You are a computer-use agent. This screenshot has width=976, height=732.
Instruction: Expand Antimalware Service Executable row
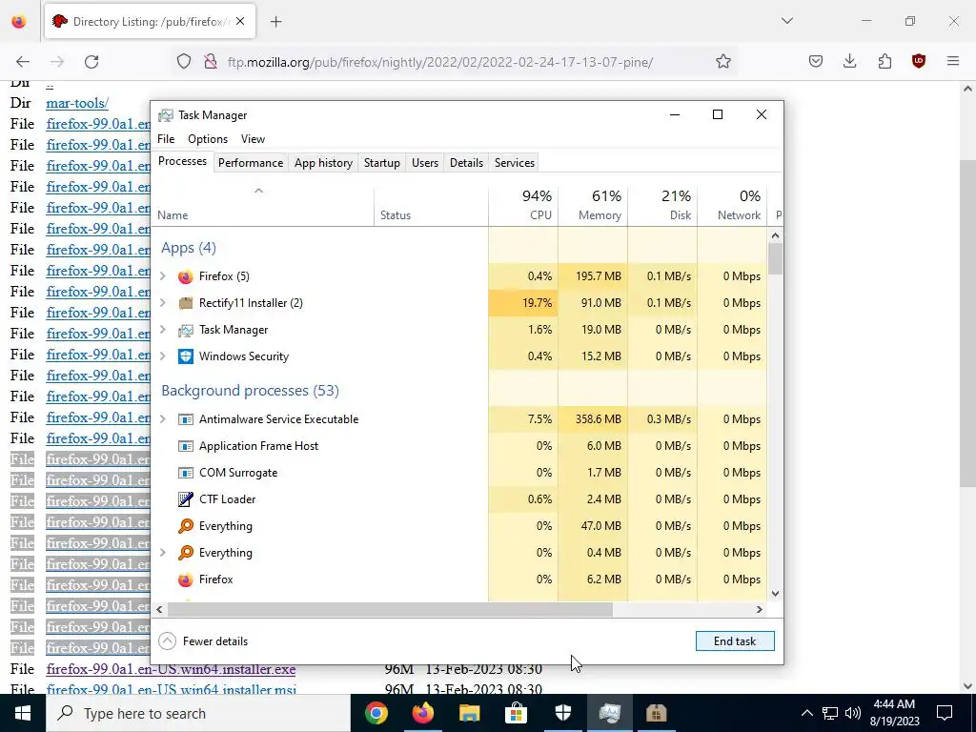coord(163,419)
